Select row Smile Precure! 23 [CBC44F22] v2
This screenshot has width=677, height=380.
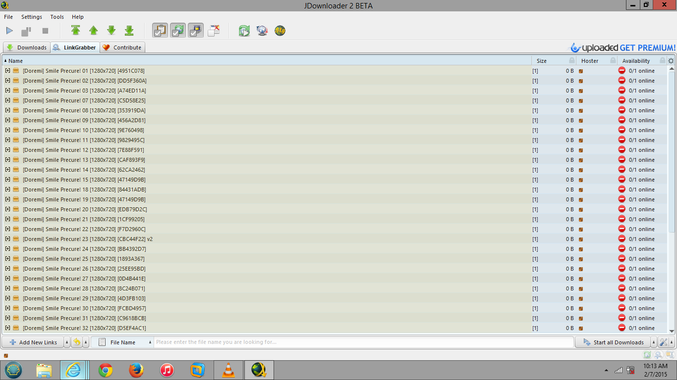point(335,239)
